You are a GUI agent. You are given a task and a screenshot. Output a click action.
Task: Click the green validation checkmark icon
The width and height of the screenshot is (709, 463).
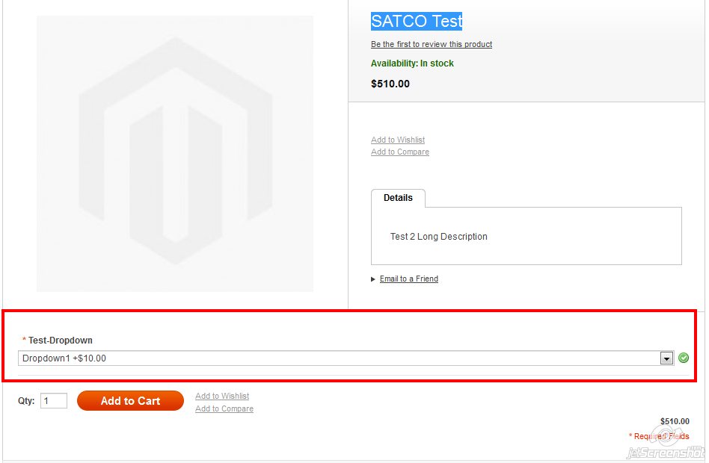point(684,358)
